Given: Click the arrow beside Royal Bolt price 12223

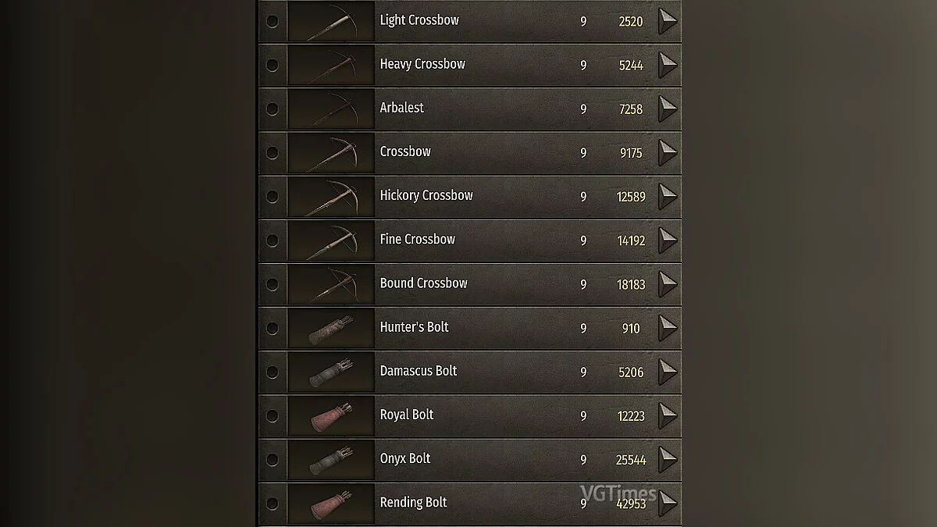Looking at the screenshot, I should tap(667, 415).
